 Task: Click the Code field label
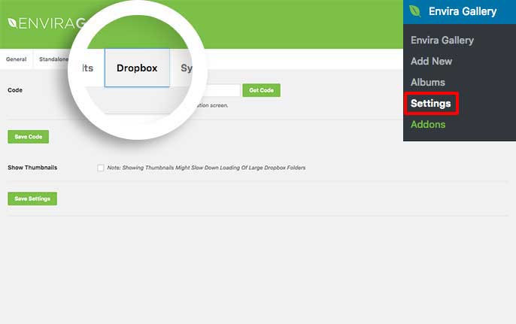15,89
